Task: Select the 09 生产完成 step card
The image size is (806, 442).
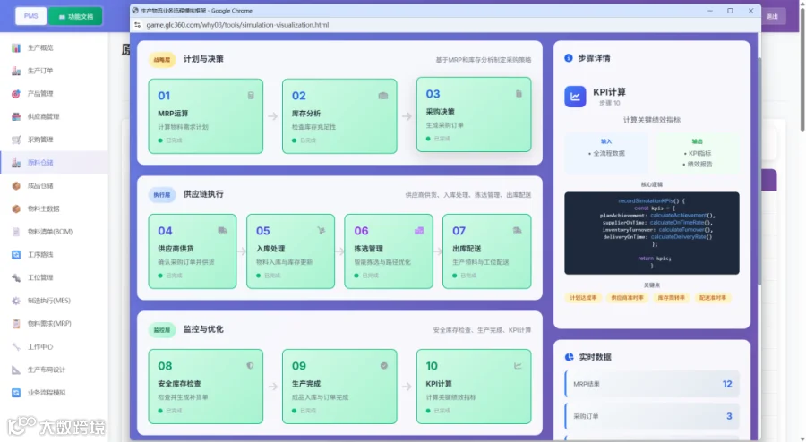Action: tap(339, 386)
